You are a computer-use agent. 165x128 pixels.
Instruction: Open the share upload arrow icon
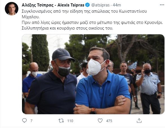(x=139, y=121)
